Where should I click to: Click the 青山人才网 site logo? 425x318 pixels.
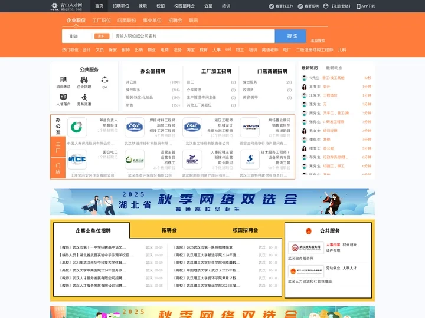pyautogui.click(x=67, y=6)
